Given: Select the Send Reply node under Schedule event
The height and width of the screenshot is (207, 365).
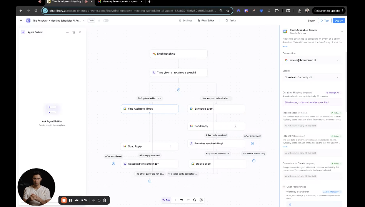Looking at the screenshot, I should pos(216,126).
